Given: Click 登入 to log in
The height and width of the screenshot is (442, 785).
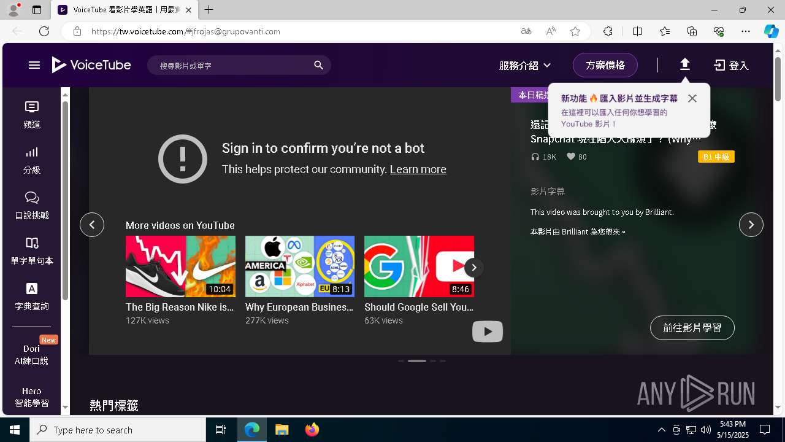Looking at the screenshot, I should point(732,65).
